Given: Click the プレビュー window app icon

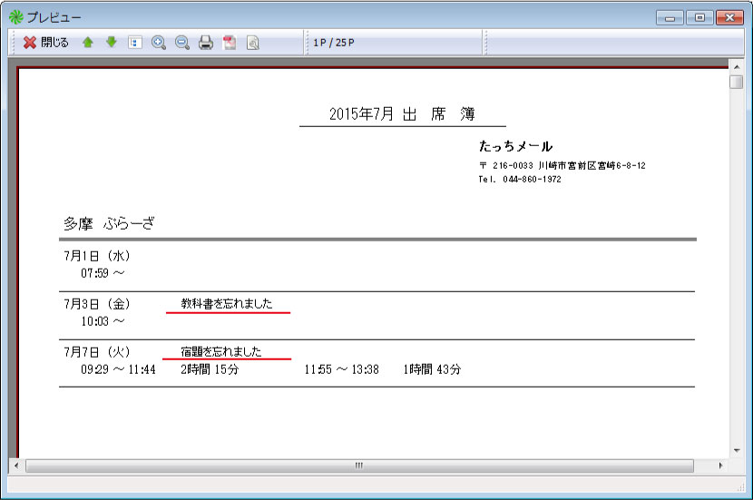Looking at the screenshot, I should point(15,17).
